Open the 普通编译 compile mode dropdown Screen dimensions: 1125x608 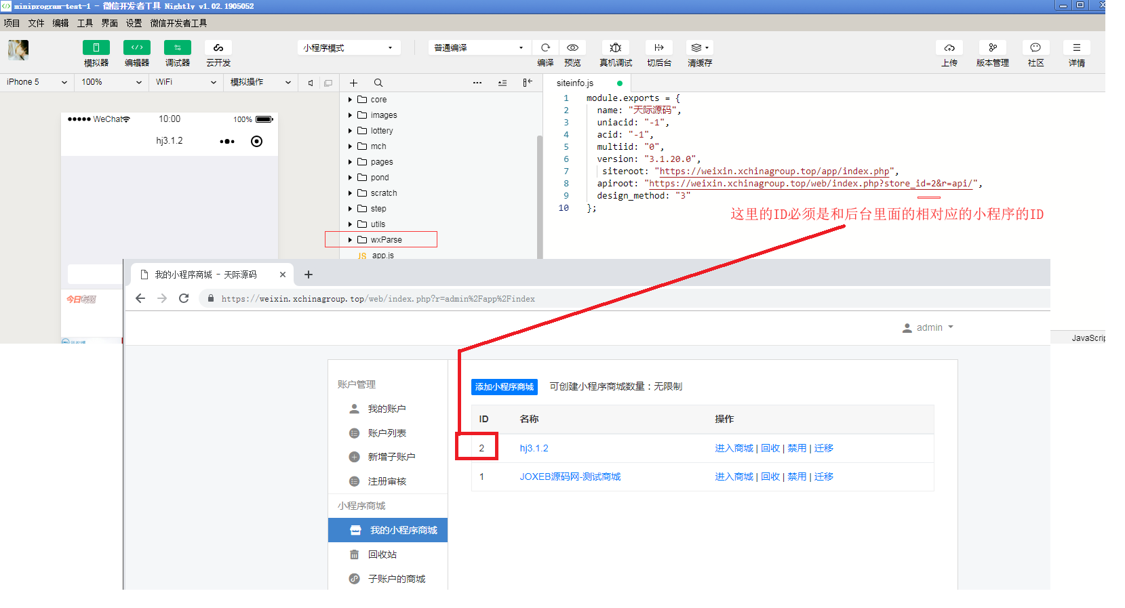479,47
